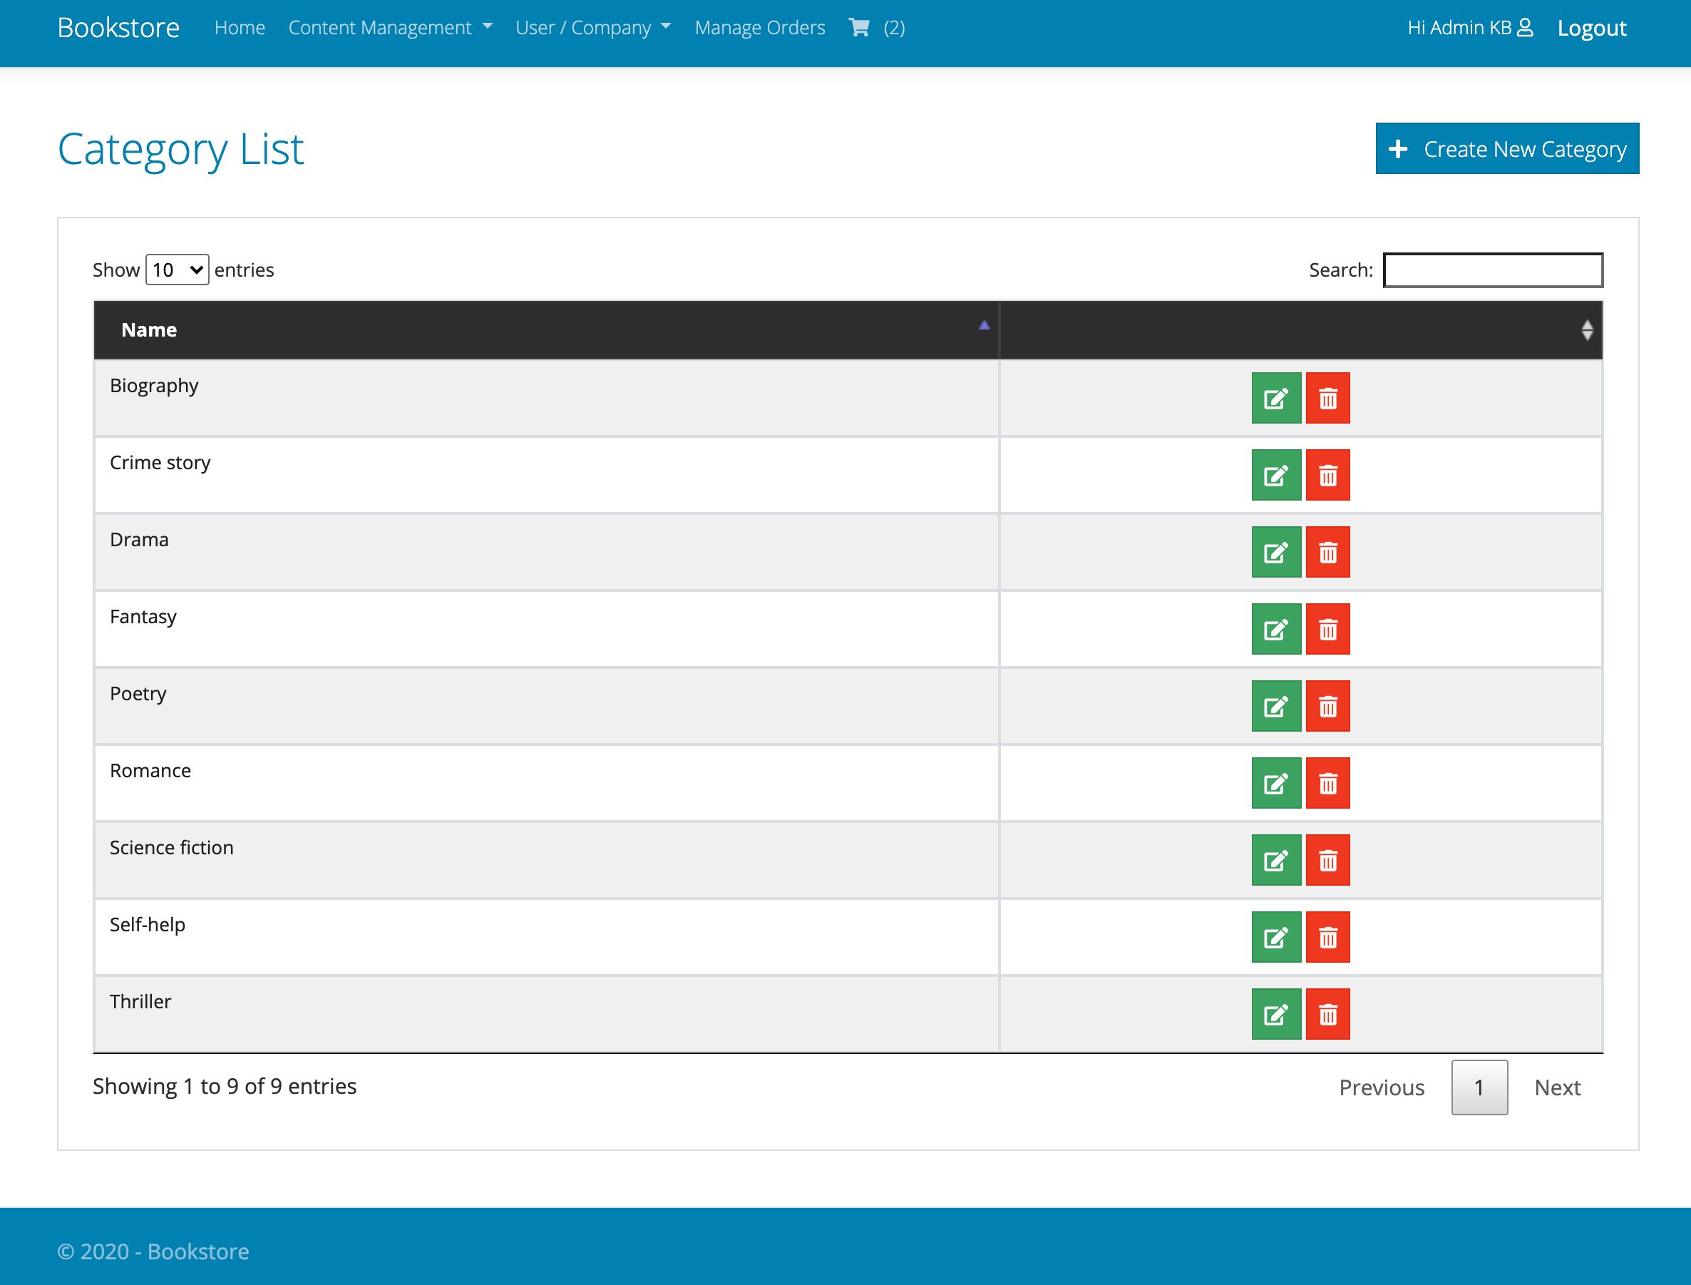
Task: Click Create New Category button
Action: (1506, 148)
